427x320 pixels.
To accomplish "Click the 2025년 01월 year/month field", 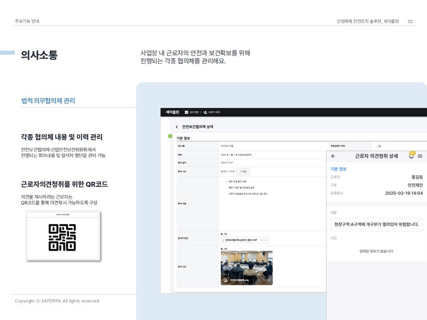I will click(227, 146).
